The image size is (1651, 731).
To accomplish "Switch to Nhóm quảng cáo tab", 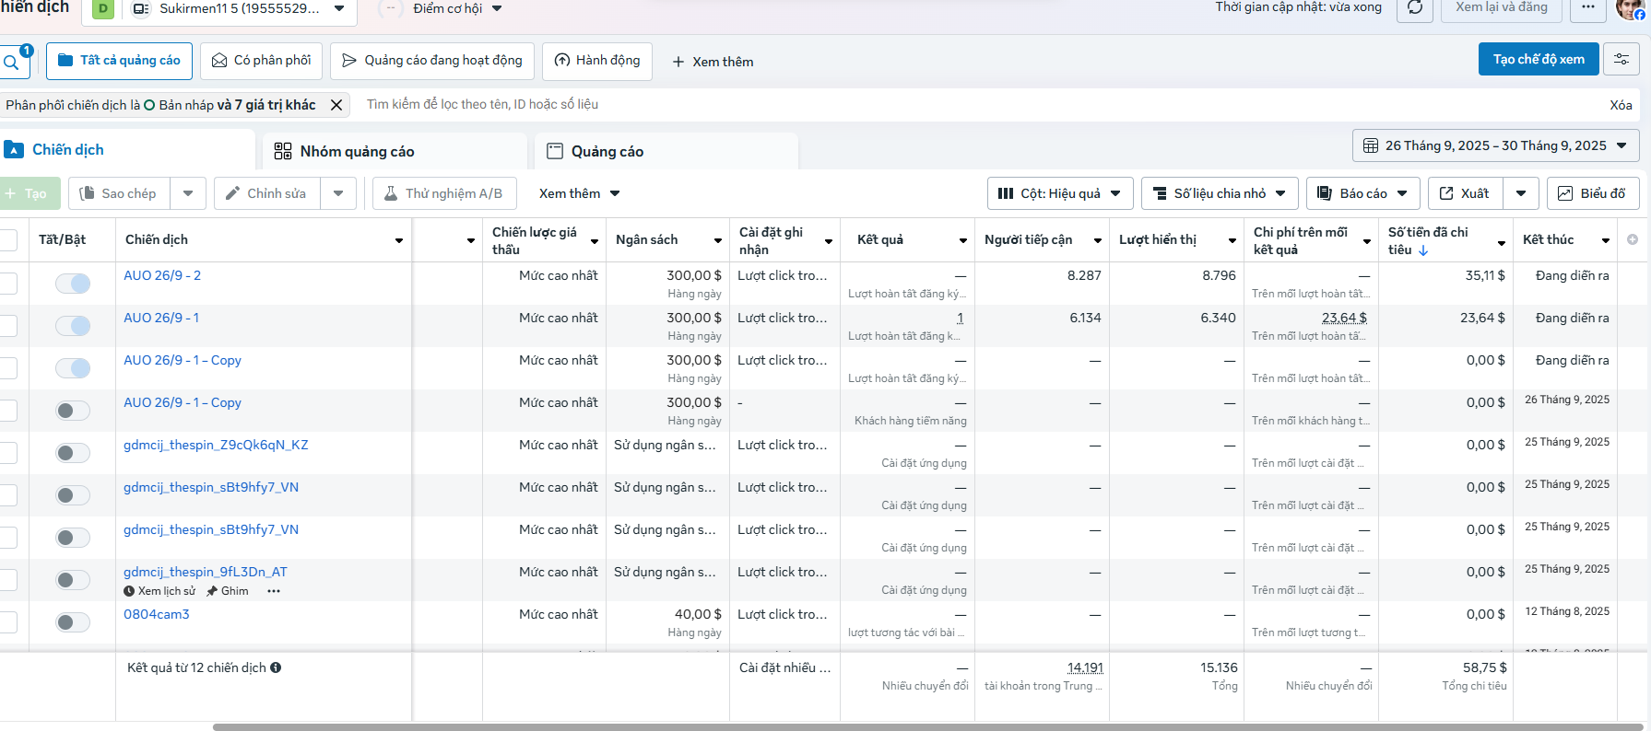I will coord(357,151).
